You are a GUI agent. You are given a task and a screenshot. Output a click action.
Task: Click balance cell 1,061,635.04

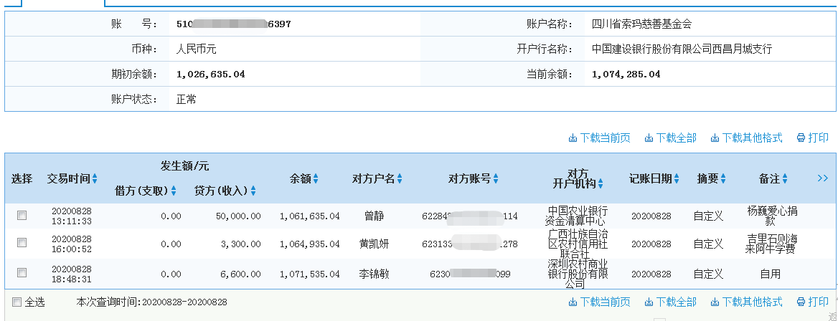tap(309, 216)
